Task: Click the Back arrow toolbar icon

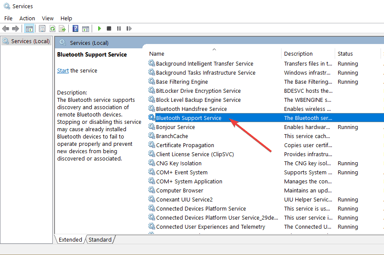Action: coord(6,29)
